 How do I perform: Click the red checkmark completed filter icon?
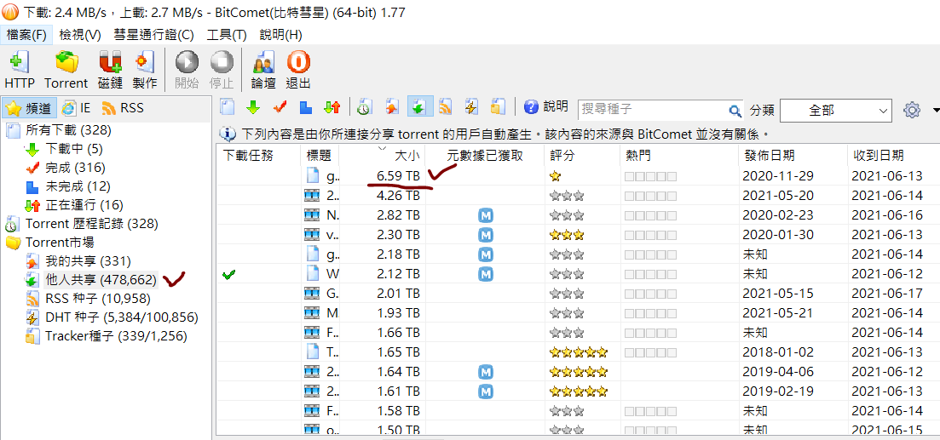[280, 108]
